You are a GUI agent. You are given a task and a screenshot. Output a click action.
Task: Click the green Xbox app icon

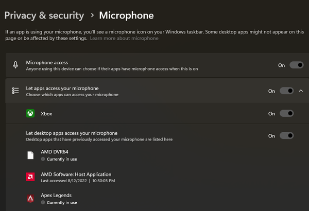[x=30, y=113]
